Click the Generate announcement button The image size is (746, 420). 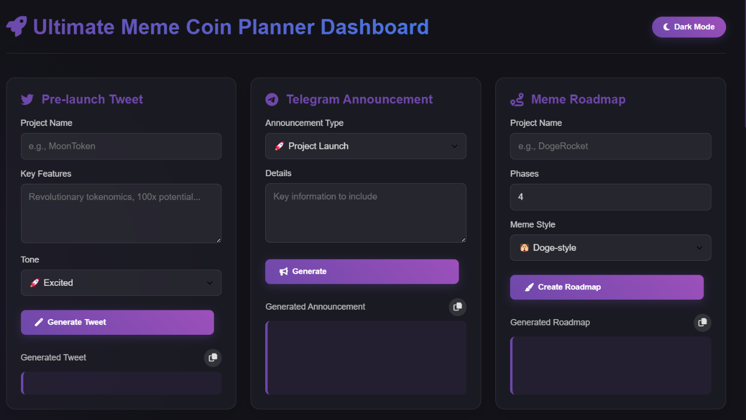tap(362, 272)
